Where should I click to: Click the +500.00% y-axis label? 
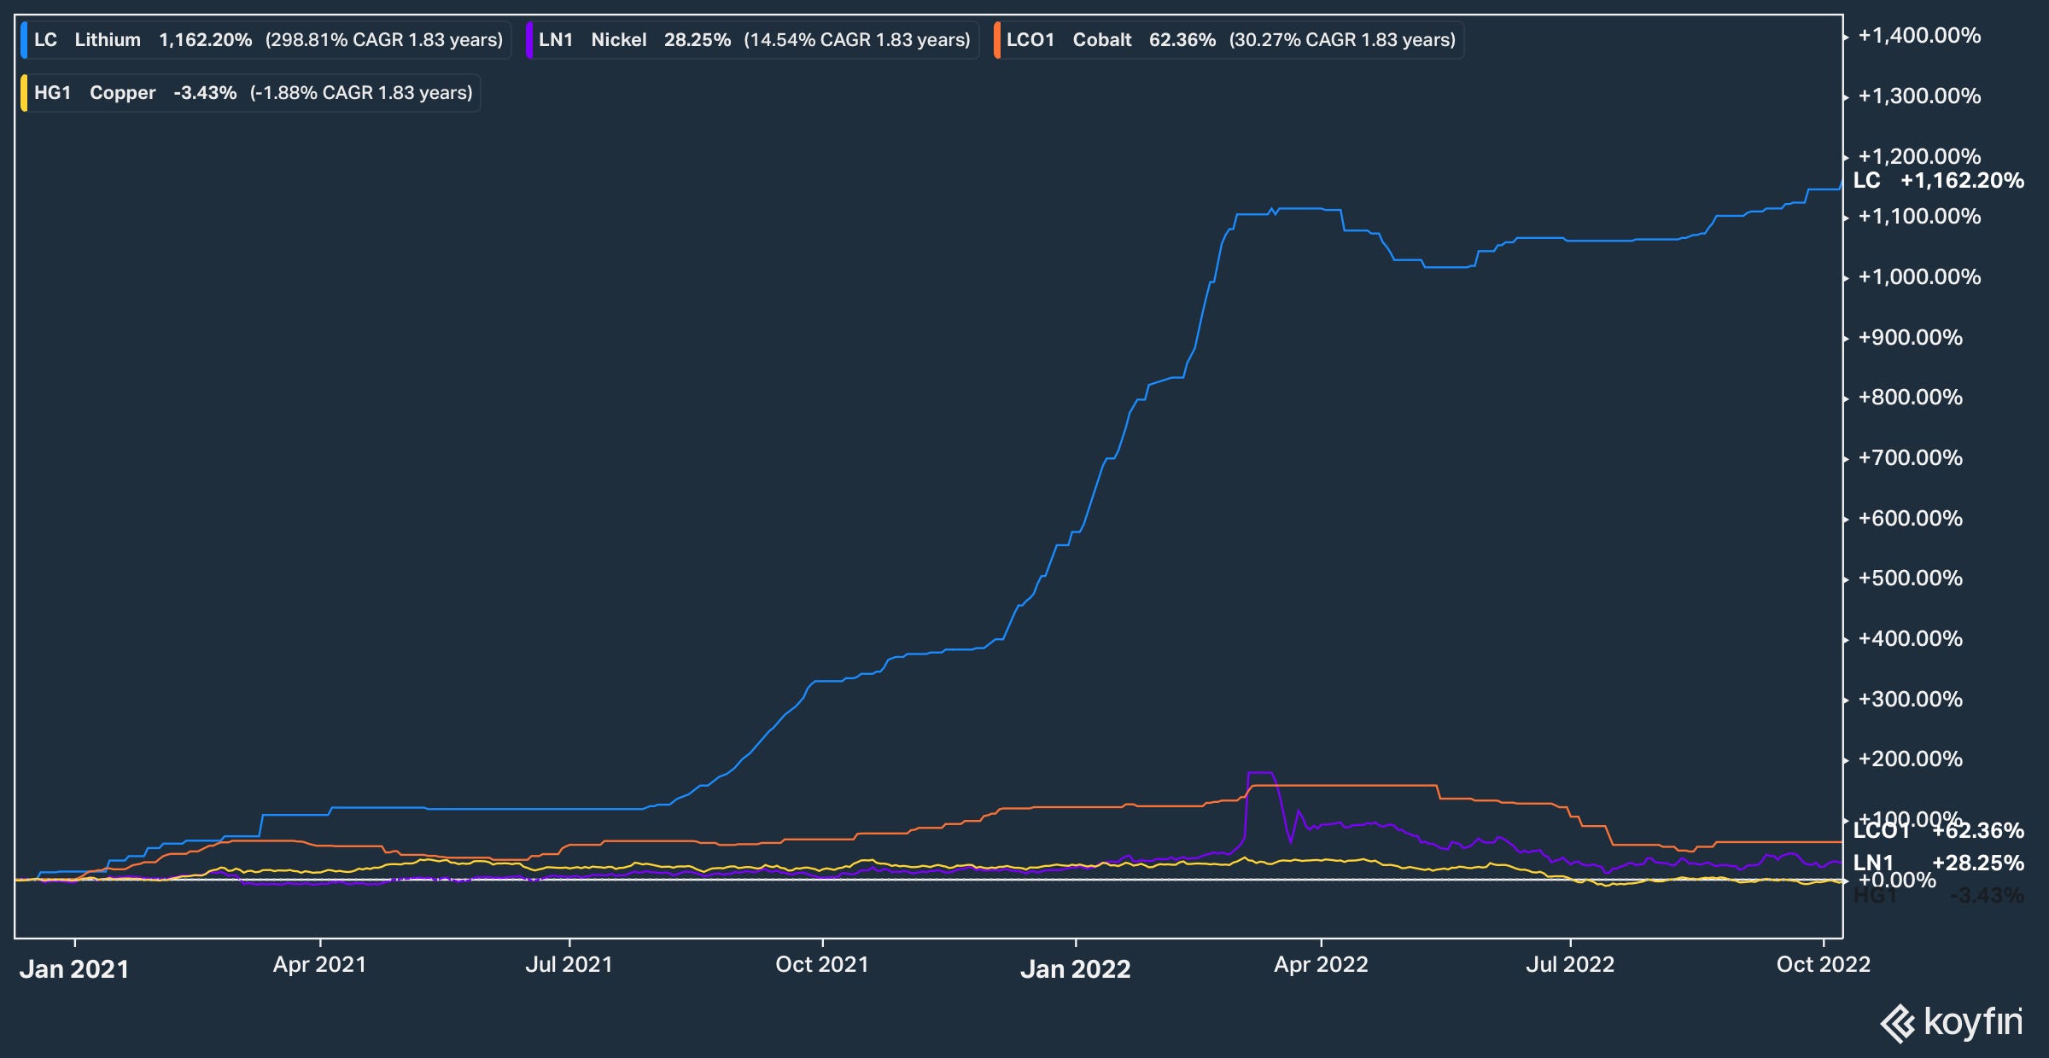pyautogui.click(x=1911, y=578)
